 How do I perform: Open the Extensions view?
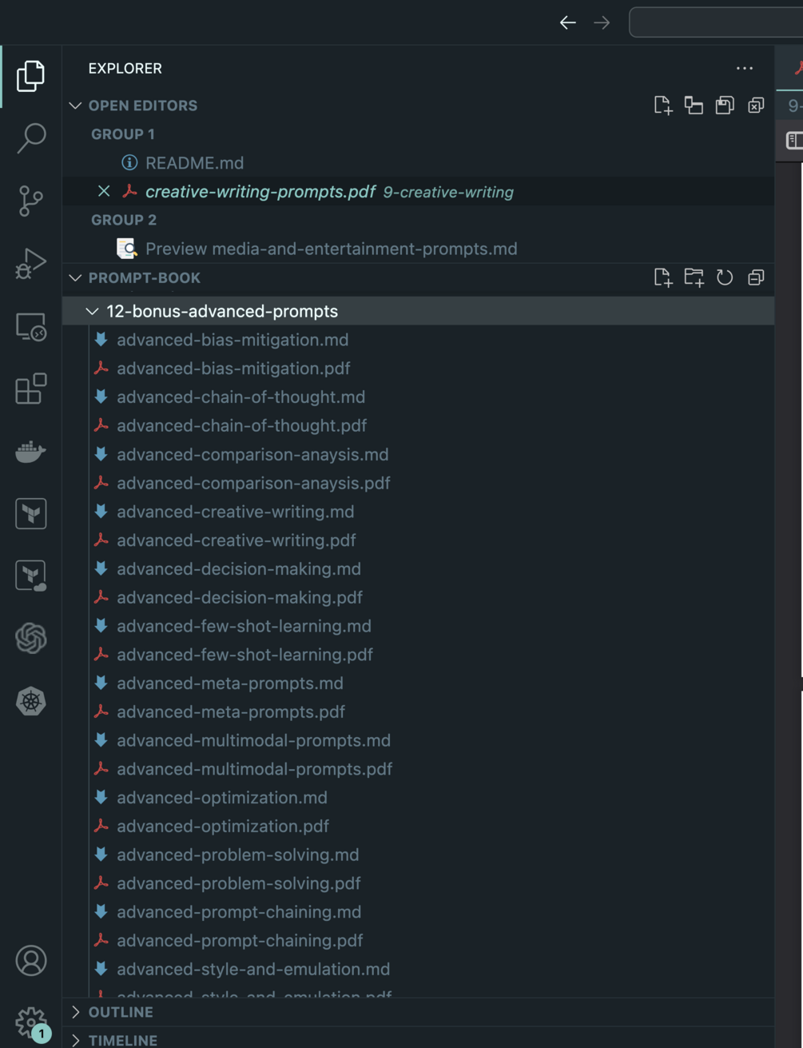(x=31, y=389)
